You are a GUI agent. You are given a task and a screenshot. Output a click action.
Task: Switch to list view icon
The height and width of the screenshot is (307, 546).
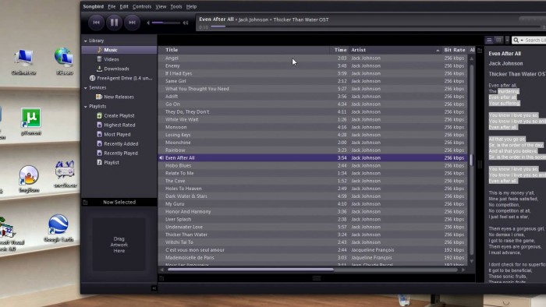point(489,41)
